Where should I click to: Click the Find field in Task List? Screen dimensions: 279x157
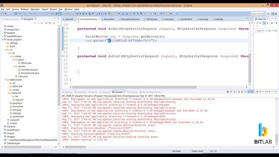260,31
